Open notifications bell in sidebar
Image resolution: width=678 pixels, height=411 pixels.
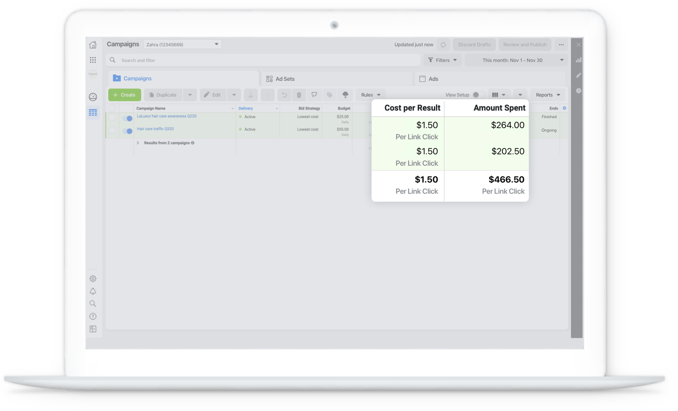pyautogui.click(x=93, y=291)
